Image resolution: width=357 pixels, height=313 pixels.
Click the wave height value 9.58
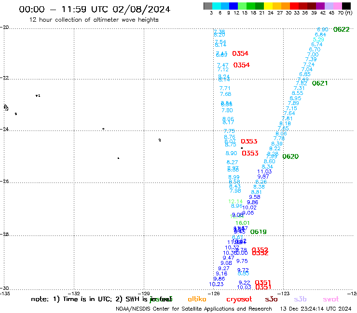point(255,197)
